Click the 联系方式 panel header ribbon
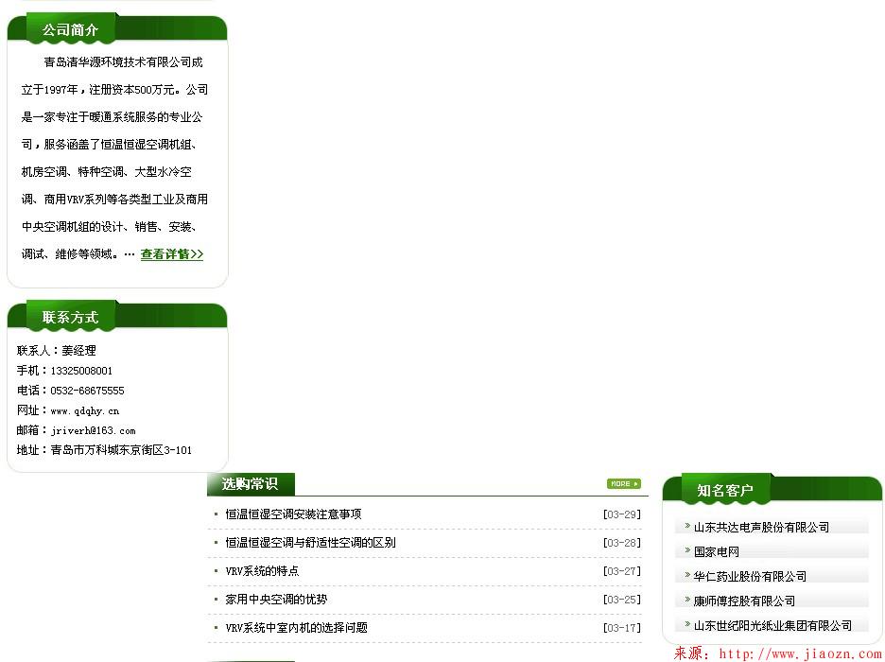 (71, 318)
